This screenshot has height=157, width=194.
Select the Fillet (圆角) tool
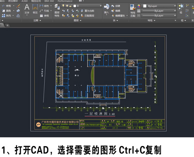(x=6, y=11)
